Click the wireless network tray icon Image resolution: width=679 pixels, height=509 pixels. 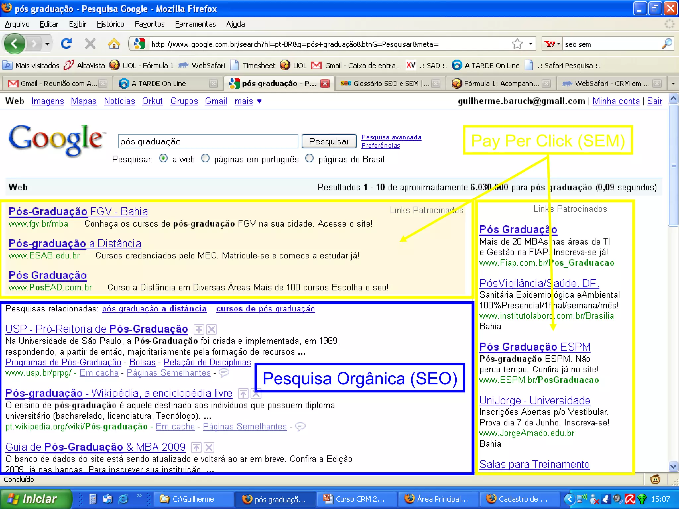[x=642, y=499]
